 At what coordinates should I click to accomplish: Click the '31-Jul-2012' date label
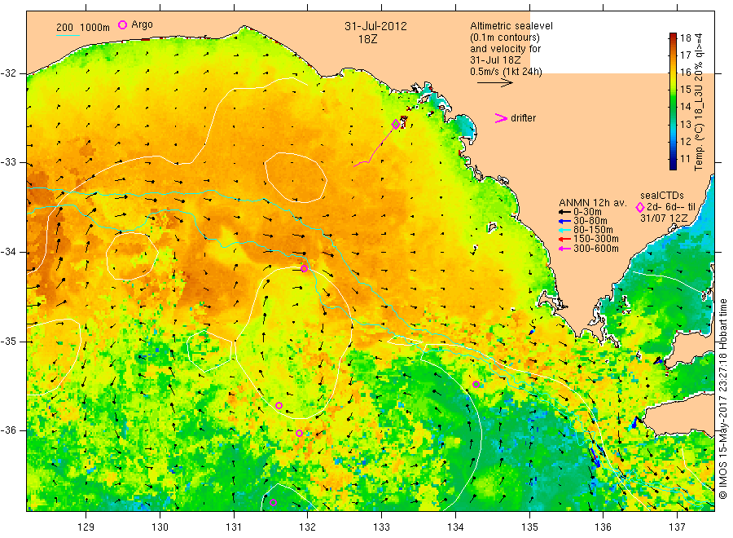(x=375, y=26)
